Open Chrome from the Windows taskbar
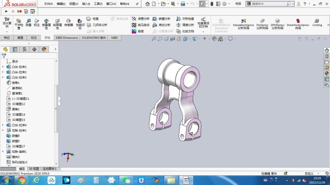This screenshot has width=330, height=185. pyautogui.click(x=21, y=180)
